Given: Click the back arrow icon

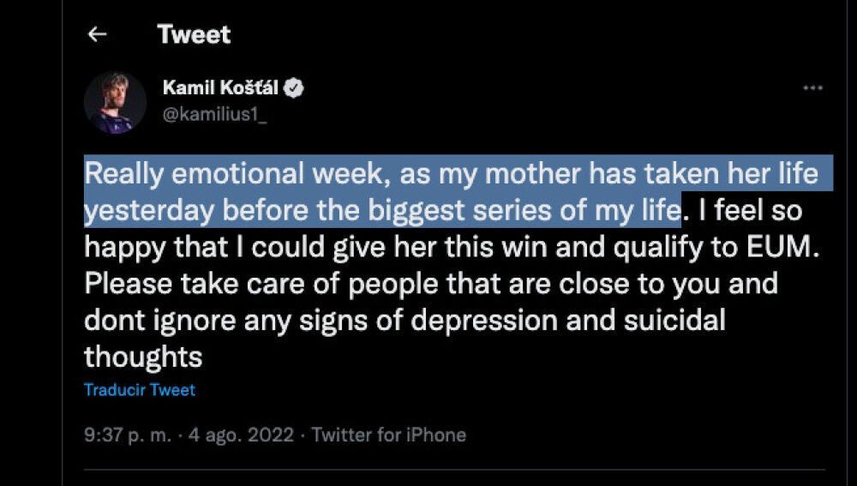Looking at the screenshot, I should (x=98, y=34).
